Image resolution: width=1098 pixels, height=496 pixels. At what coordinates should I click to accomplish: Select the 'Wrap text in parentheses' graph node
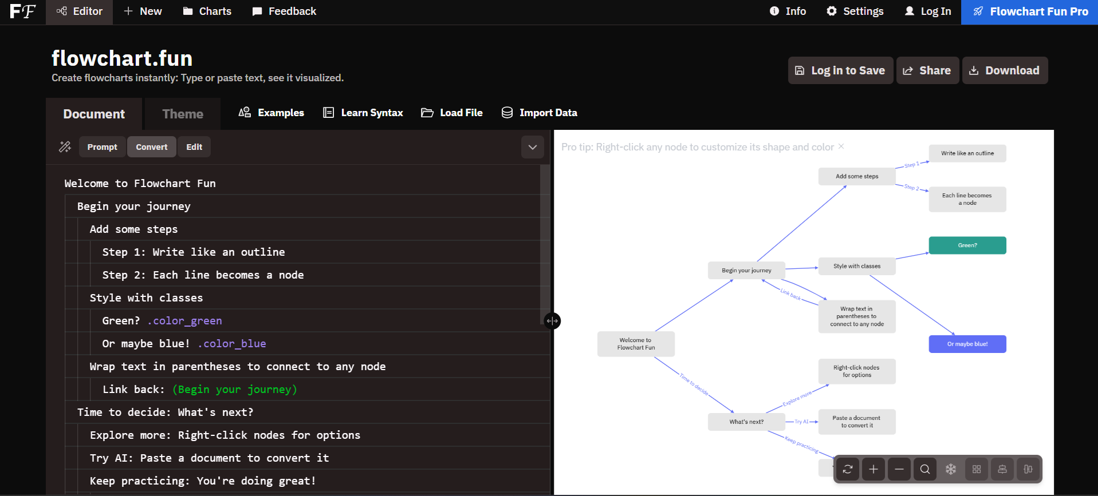[x=857, y=316]
